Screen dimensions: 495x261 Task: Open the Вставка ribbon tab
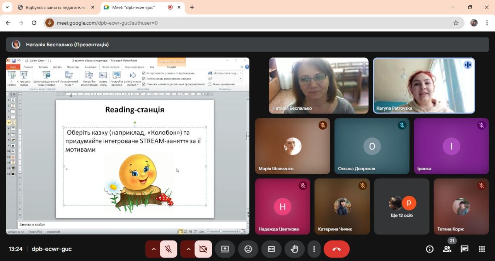pos(43,67)
